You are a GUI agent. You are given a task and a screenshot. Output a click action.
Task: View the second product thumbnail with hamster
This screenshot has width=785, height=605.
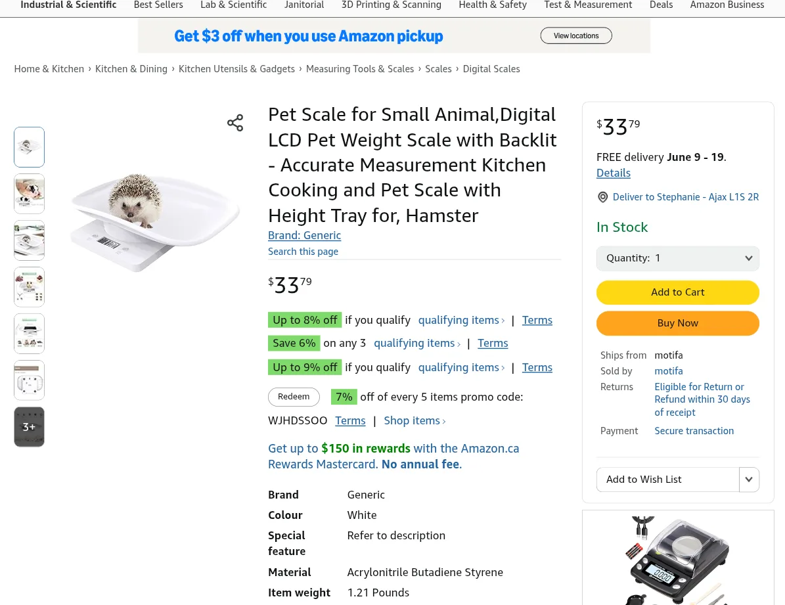click(30, 194)
